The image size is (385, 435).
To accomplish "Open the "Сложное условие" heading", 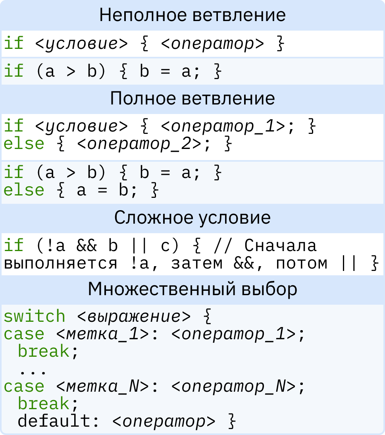I will [192, 218].
